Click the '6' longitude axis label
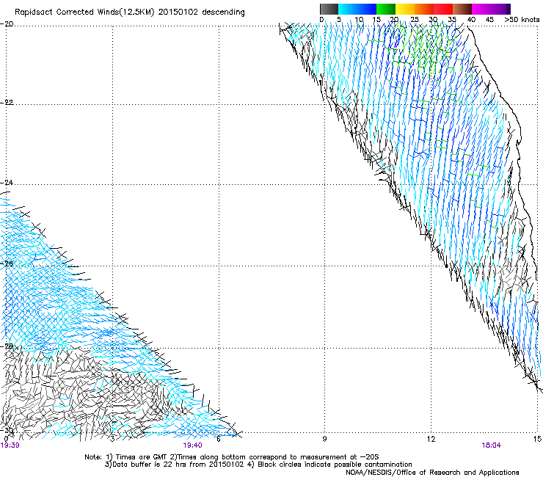Viewport: 543px width, 477px height. pyautogui.click(x=219, y=439)
